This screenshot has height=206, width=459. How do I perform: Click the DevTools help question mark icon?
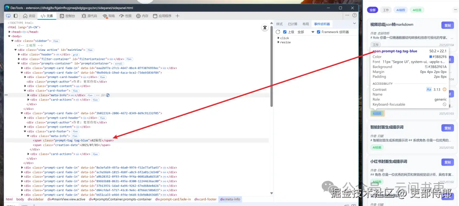coord(354,15)
